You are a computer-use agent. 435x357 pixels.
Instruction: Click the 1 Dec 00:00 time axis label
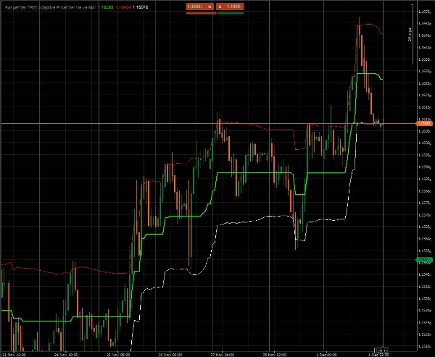326,355
